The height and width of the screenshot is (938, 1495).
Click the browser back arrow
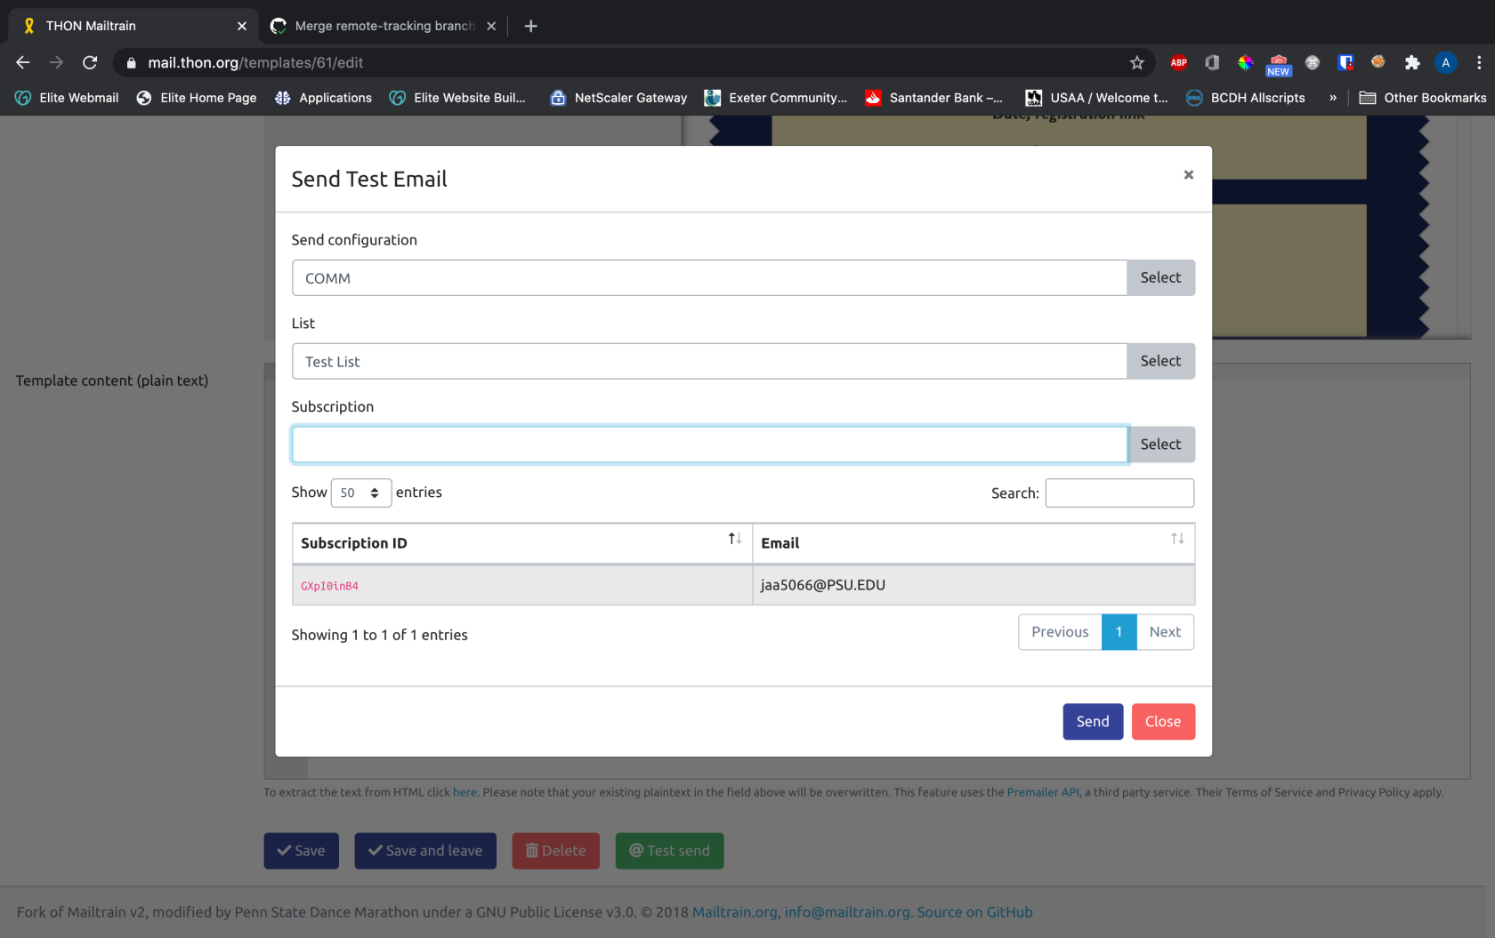(23, 62)
